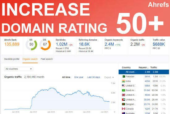Select the All time range
The height and width of the screenshot is (114, 170).
pyautogui.click(x=66, y=77)
